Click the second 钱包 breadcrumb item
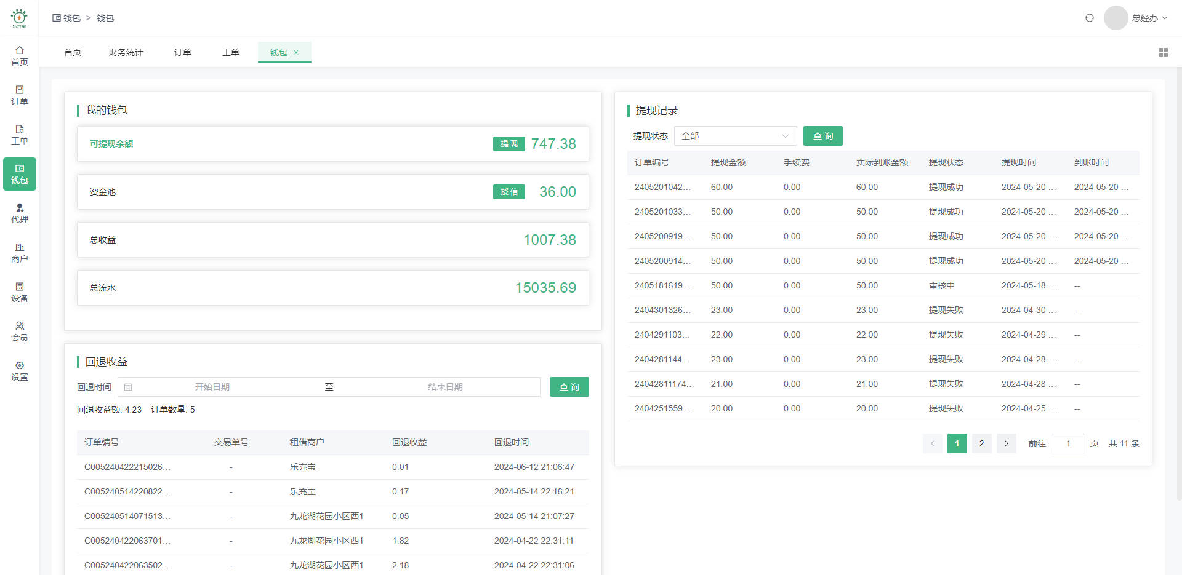This screenshot has height=575, width=1182. pos(105,18)
